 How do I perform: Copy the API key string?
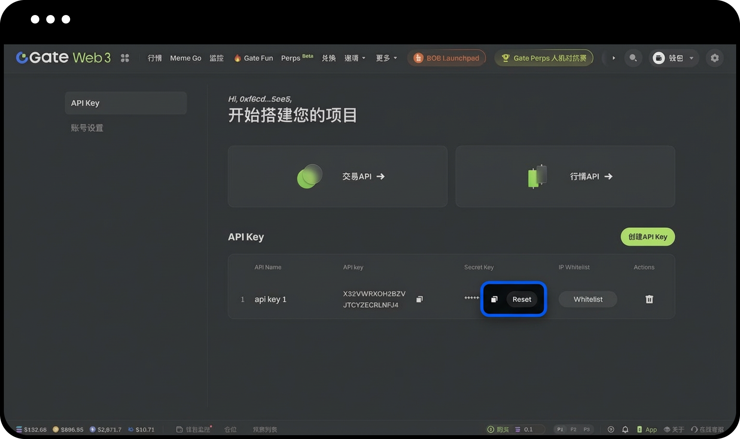[419, 299]
